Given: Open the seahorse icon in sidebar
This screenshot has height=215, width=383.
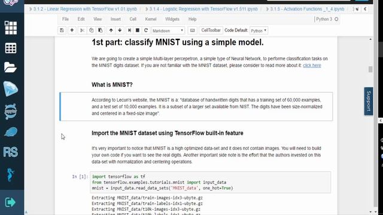Looking at the screenshot, I should [10, 174].
